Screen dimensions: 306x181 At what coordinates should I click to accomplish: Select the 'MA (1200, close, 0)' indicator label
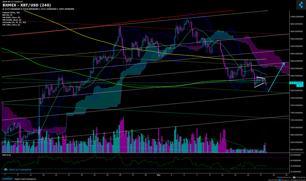(12, 20)
